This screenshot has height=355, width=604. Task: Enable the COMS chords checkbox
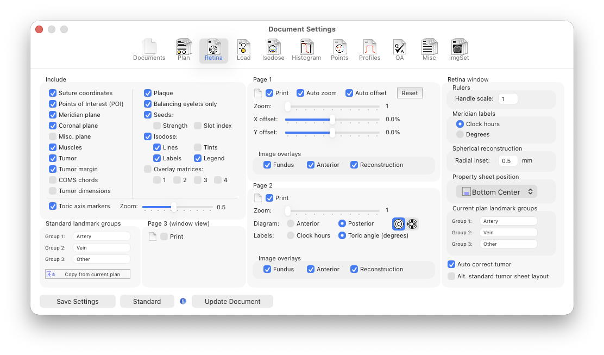coord(53,180)
